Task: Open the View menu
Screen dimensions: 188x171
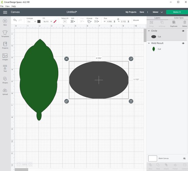Action: coord(7,6)
